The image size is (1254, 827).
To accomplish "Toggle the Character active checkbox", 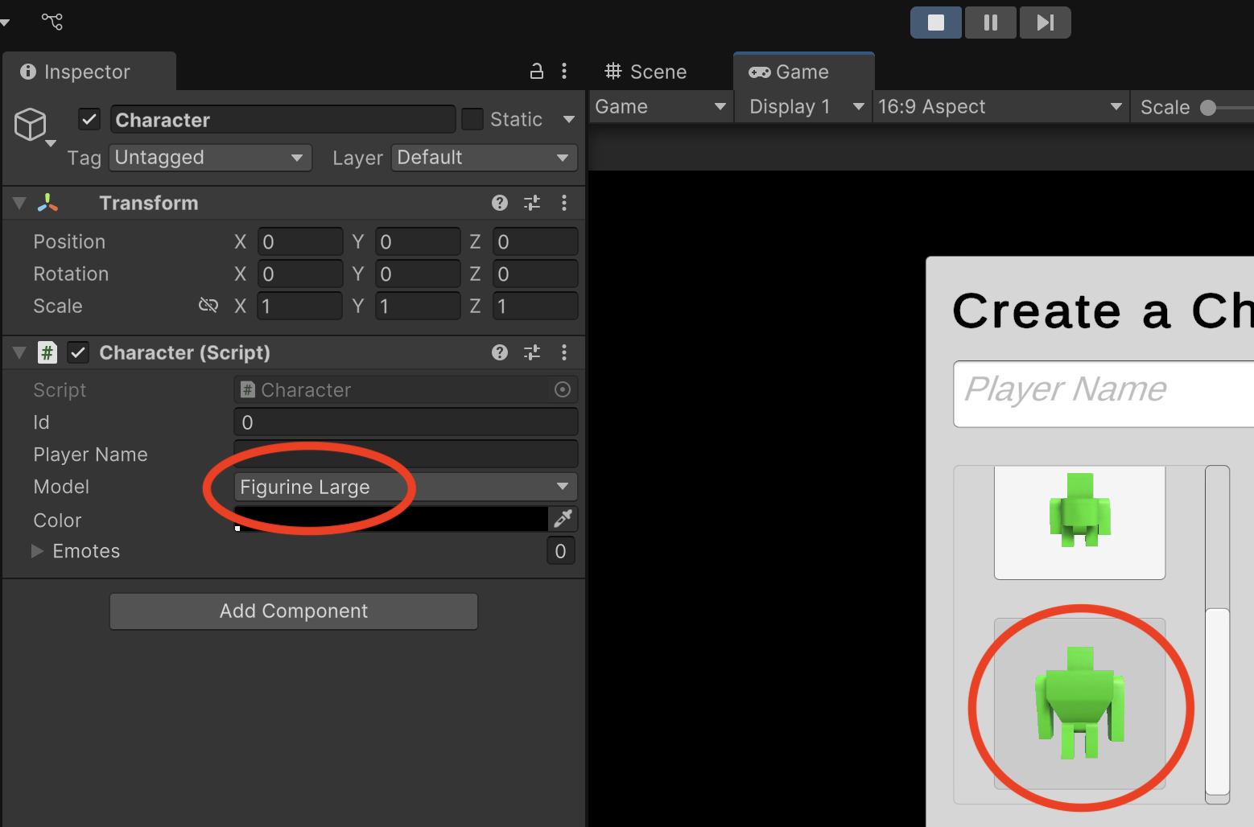I will click(x=89, y=120).
